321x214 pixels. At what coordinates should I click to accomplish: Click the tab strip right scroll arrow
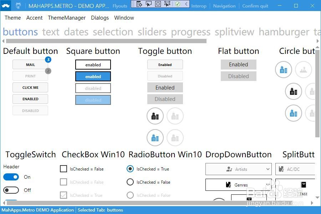pyautogui.click(x=317, y=41)
